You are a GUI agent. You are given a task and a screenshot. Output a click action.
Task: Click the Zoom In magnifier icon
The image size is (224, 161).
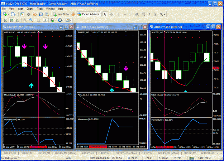(x=25, y=20)
